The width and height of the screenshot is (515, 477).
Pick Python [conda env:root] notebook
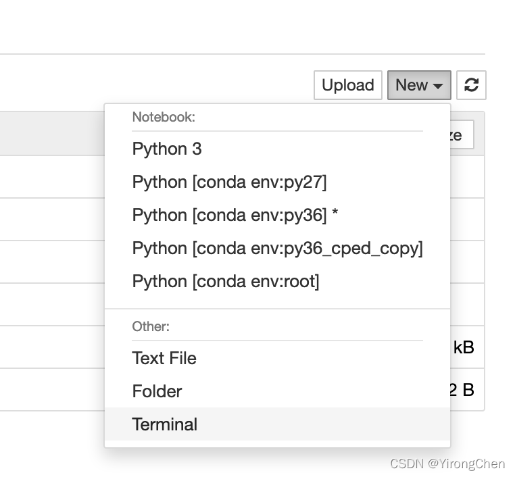[226, 281]
